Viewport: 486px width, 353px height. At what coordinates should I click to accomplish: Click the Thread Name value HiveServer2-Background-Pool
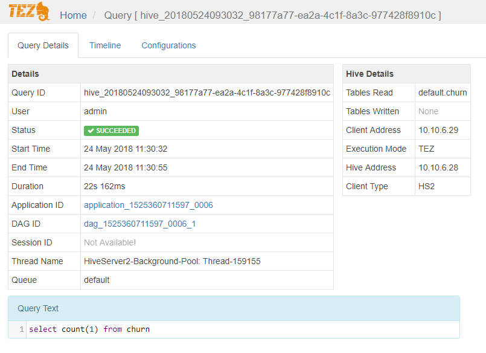tap(172, 261)
